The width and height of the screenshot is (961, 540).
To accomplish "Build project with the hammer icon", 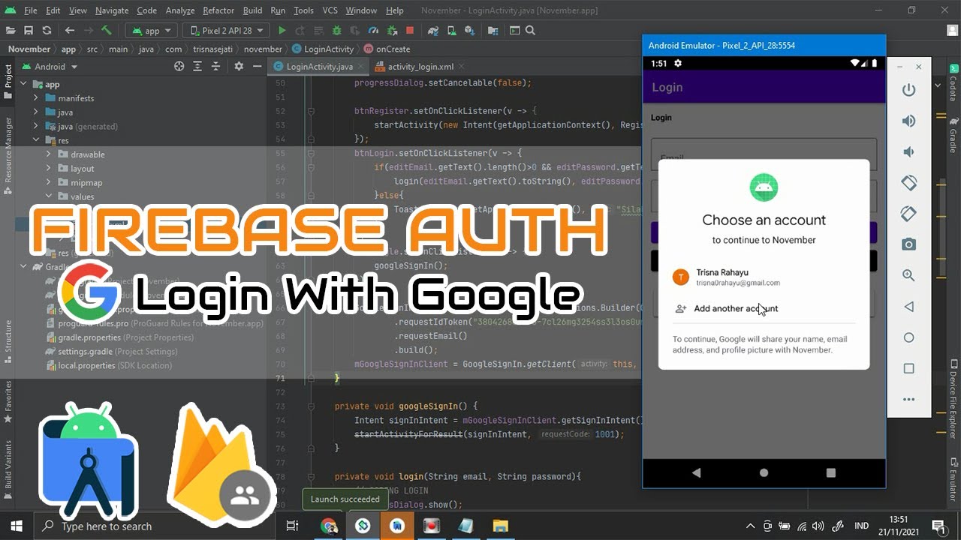I will coord(107,31).
